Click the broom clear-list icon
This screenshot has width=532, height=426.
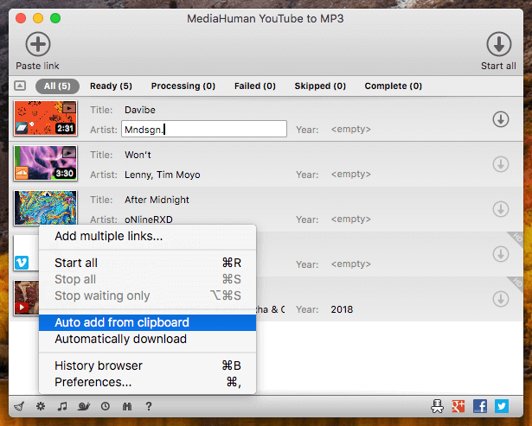[x=19, y=406]
